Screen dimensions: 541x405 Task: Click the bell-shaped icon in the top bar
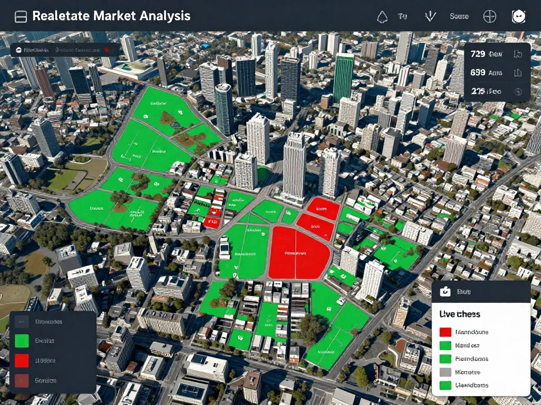coord(382,17)
